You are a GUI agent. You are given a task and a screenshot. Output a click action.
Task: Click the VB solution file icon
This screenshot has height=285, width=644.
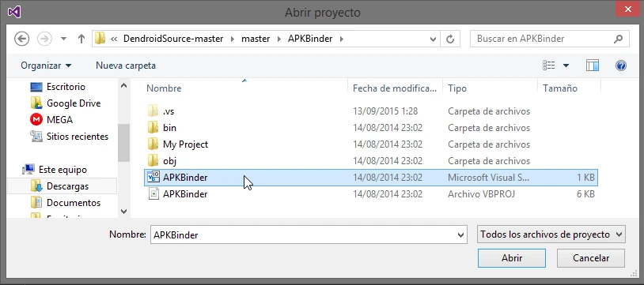tap(153, 177)
